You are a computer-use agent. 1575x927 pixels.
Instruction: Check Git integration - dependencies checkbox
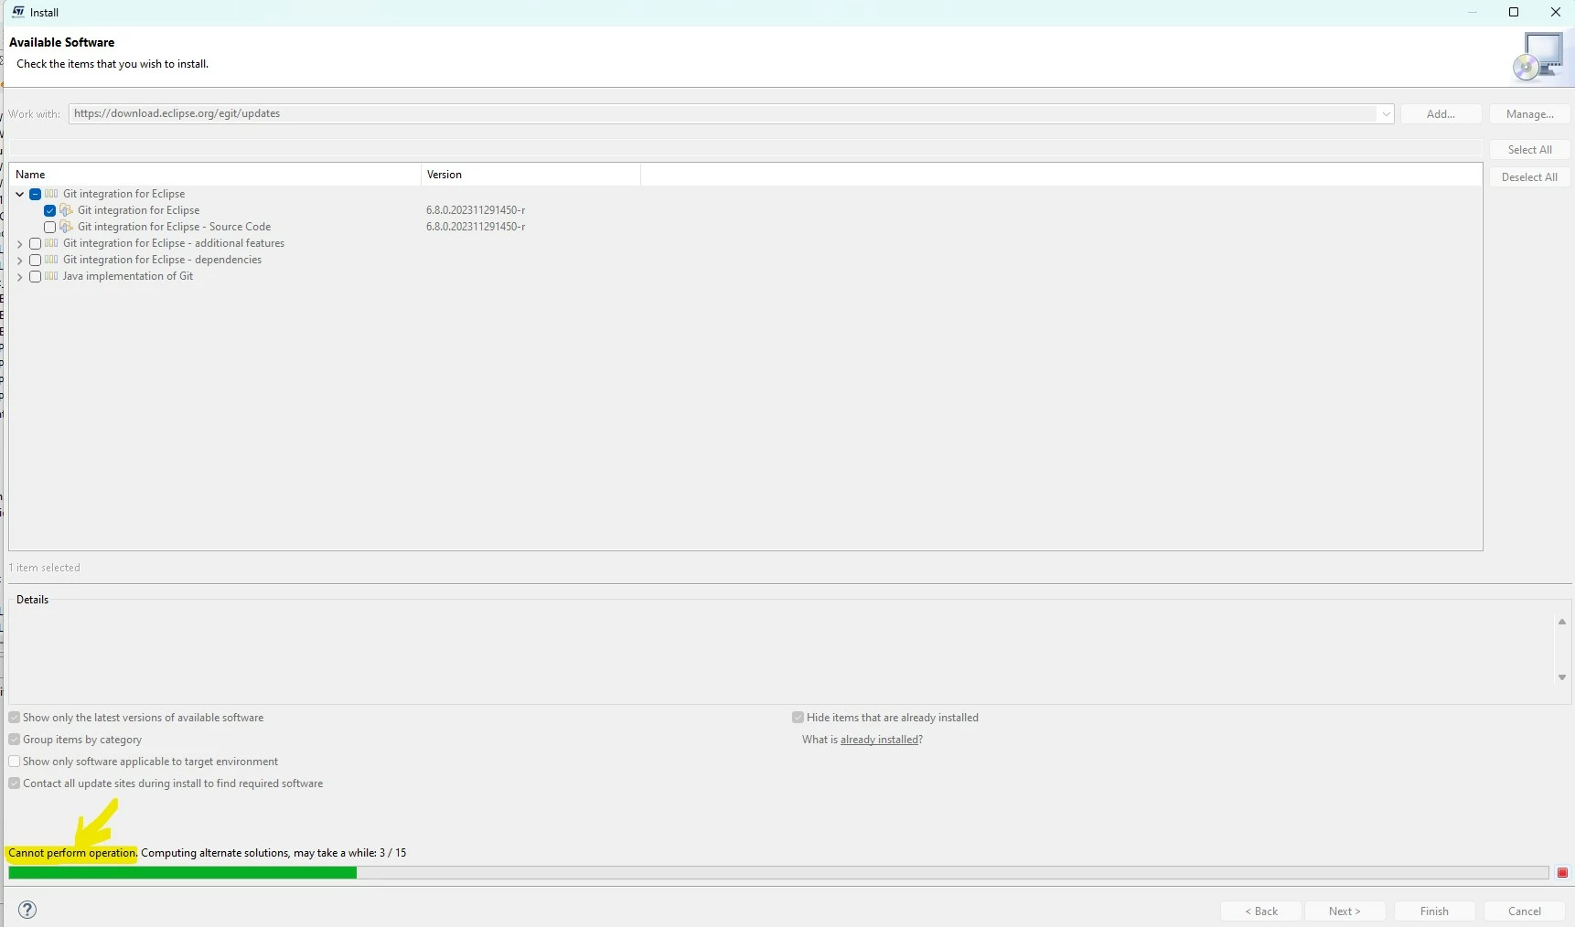click(35, 260)
